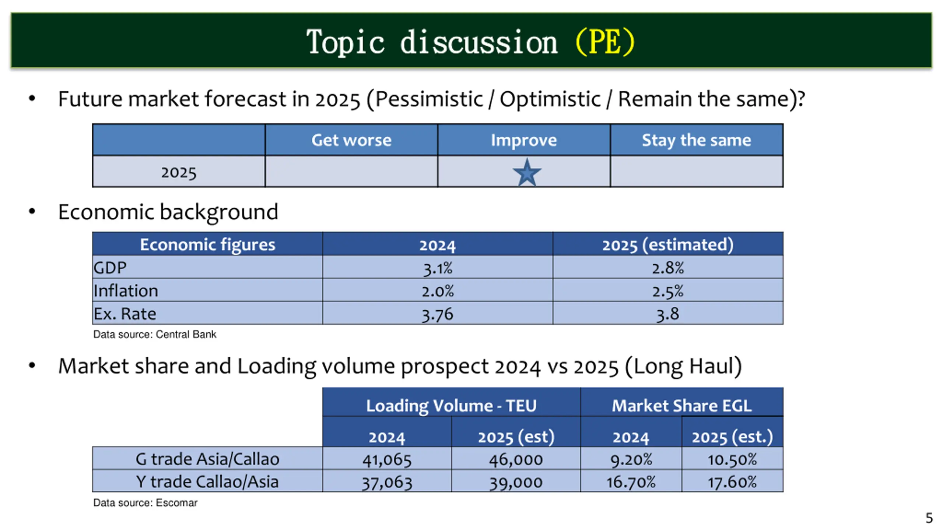This screenshot has width=943, height=530.
Task: Click the Topic discussion (PE) title banner
Action: [x=471, y=40]
